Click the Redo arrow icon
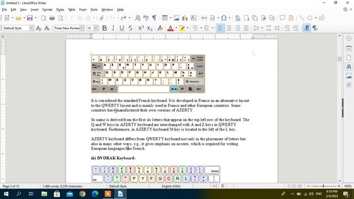The width and height of the screenshot is (354, 199). pos(123,18)
